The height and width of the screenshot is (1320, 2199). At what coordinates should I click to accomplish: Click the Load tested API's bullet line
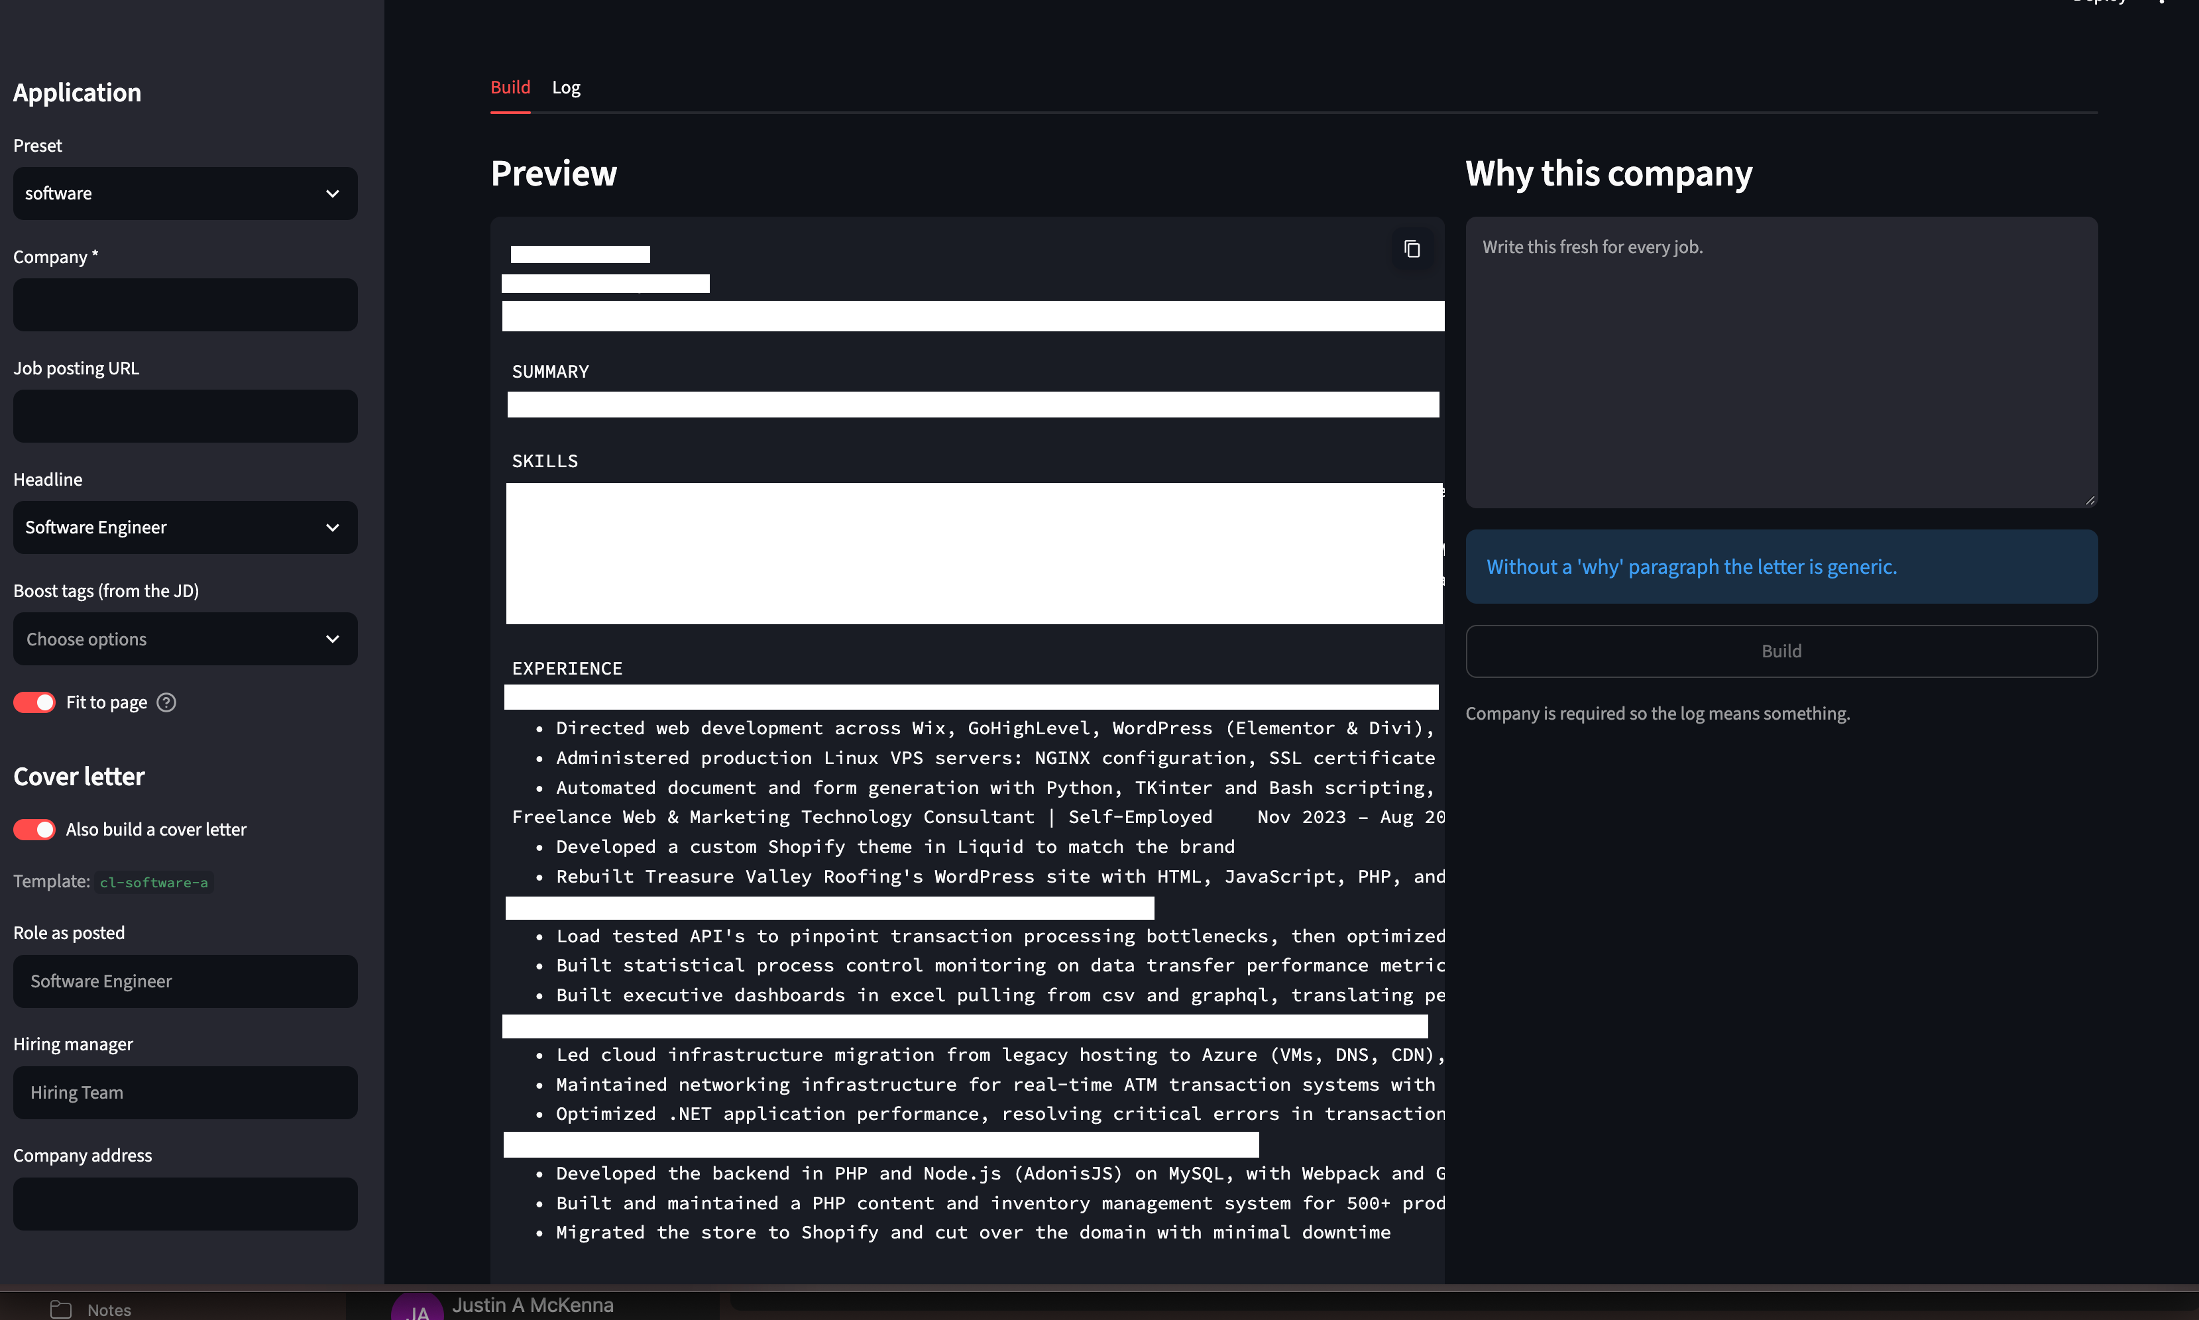pyautogui.click(x=989, y=936)
